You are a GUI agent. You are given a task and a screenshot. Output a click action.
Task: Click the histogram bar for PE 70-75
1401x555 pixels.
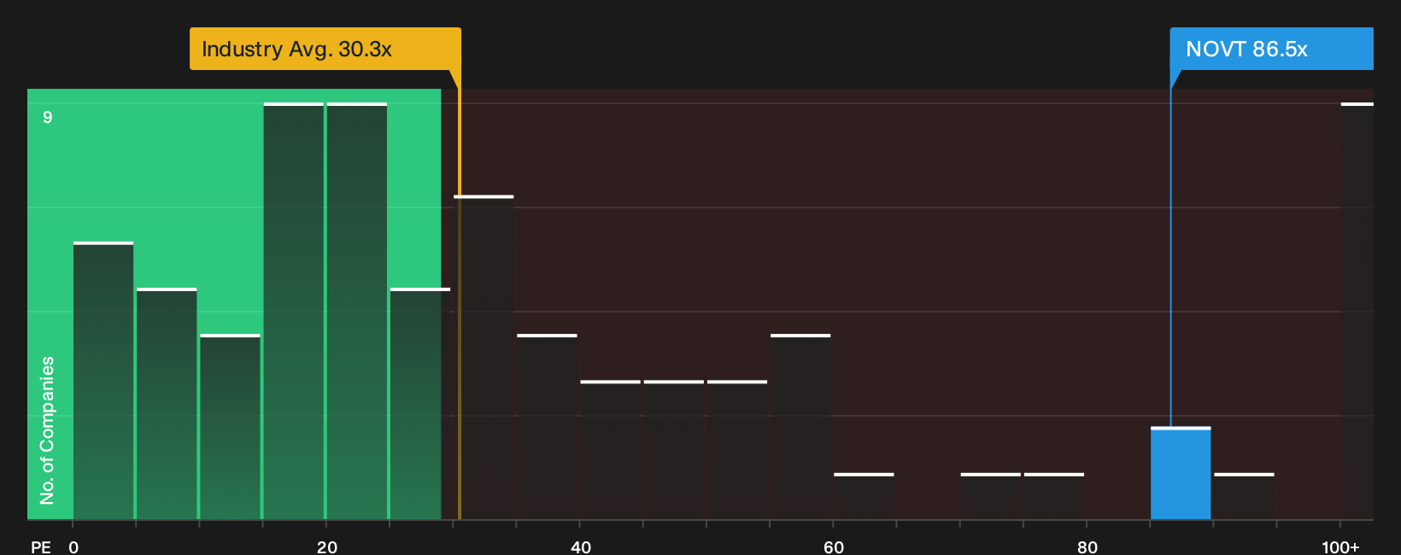[991, 496]
